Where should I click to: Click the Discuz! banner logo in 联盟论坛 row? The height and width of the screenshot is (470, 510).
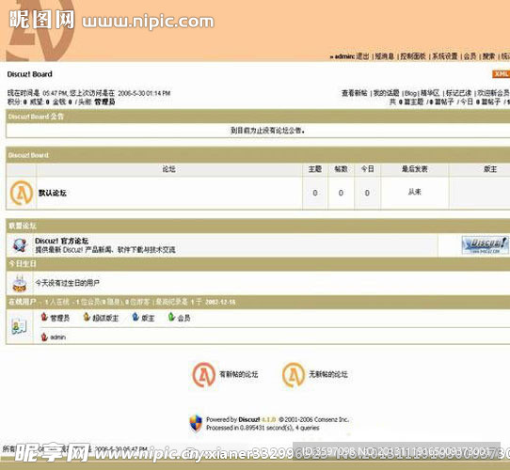click(485, 245)
